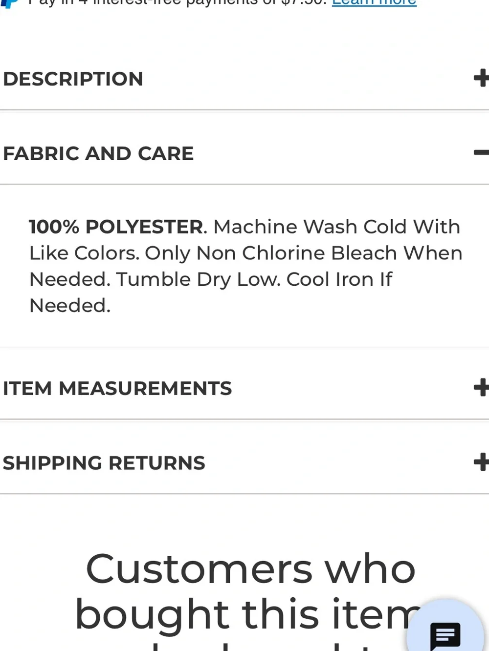Click the Machine Wash Cold With instruction
This screenshot has height=651, width=489.
click(337, 227)
